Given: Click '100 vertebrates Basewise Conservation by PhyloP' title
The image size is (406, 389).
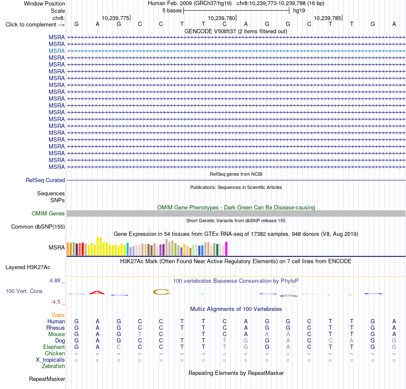Looking at the screenshot, I should click(235, 281).
